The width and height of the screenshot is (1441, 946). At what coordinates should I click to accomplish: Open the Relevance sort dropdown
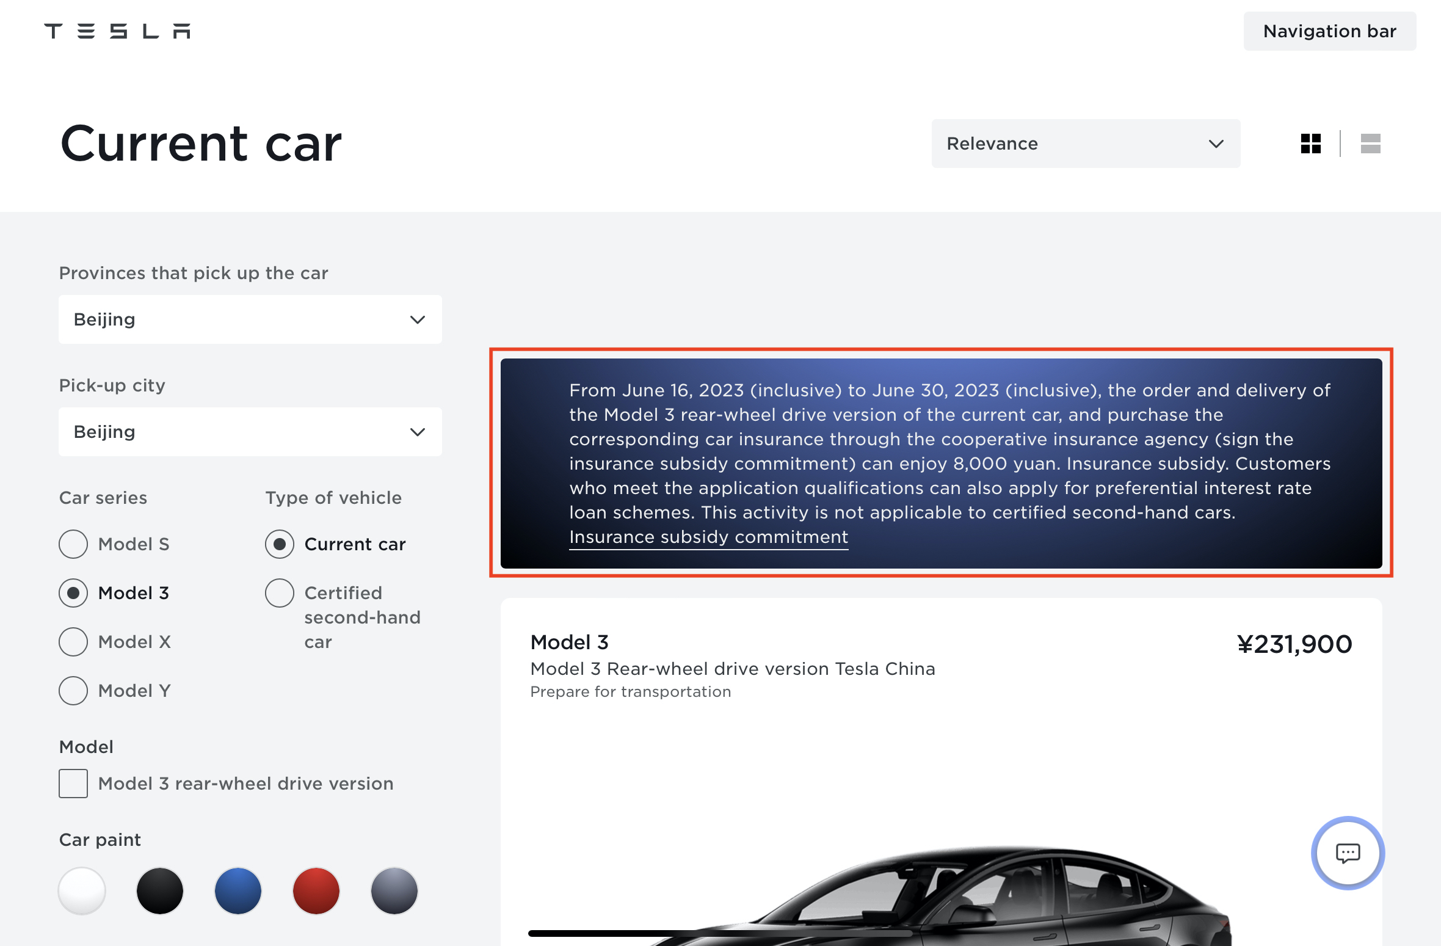[x=1086, y=144]
